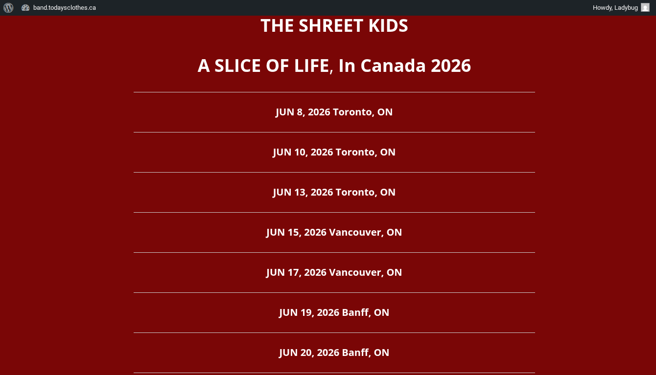The height and width of the screenshot is (375, 656).
Task: Click the dashboard icon beside the site name
Action: (26, 8)
